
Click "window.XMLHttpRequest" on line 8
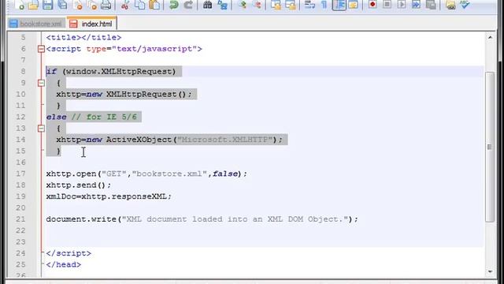click(119, 72)
